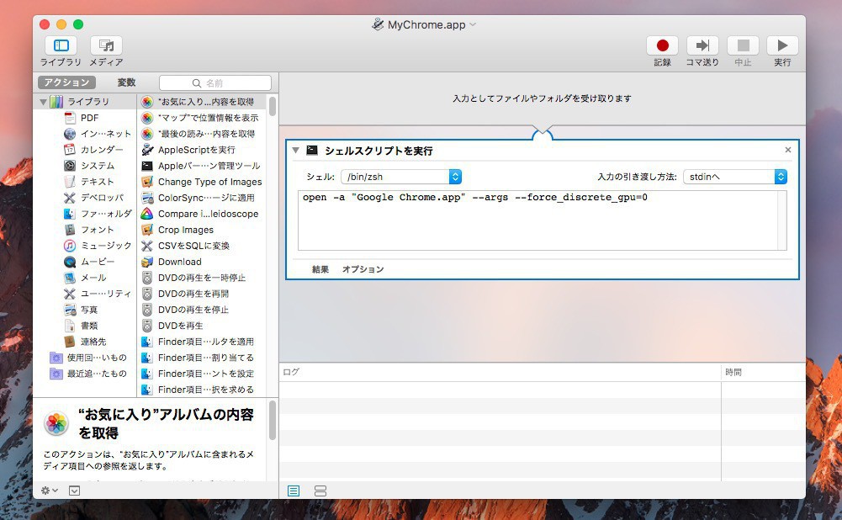Click the 中止 stop button
Viewport: 842px width, 520px height.
click(743, 45)
